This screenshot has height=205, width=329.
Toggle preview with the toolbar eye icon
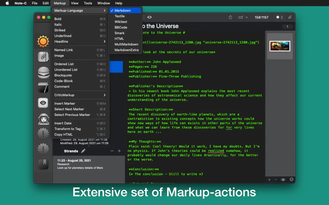[x=149, y=17]
